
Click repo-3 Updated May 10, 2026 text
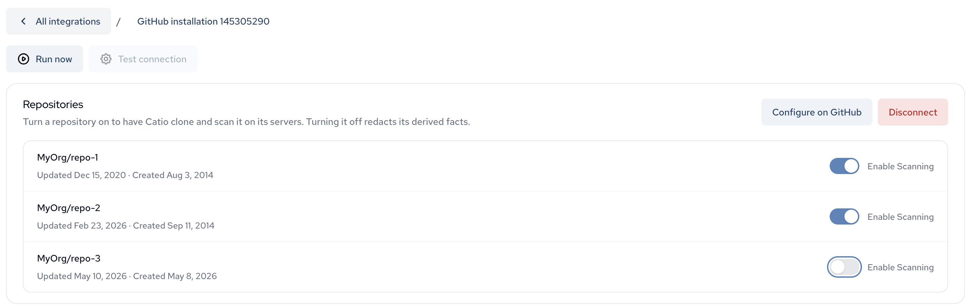click(x=82, y=276)
